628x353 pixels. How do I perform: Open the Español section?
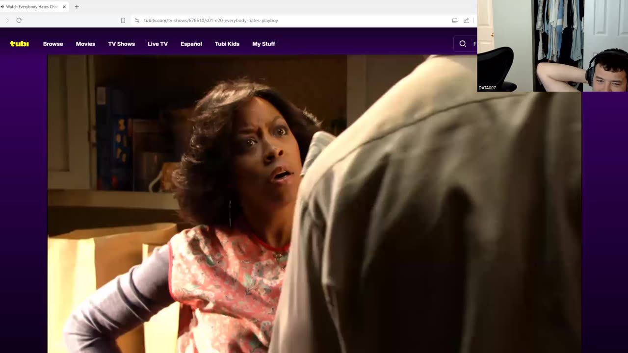tap(191, 44)
